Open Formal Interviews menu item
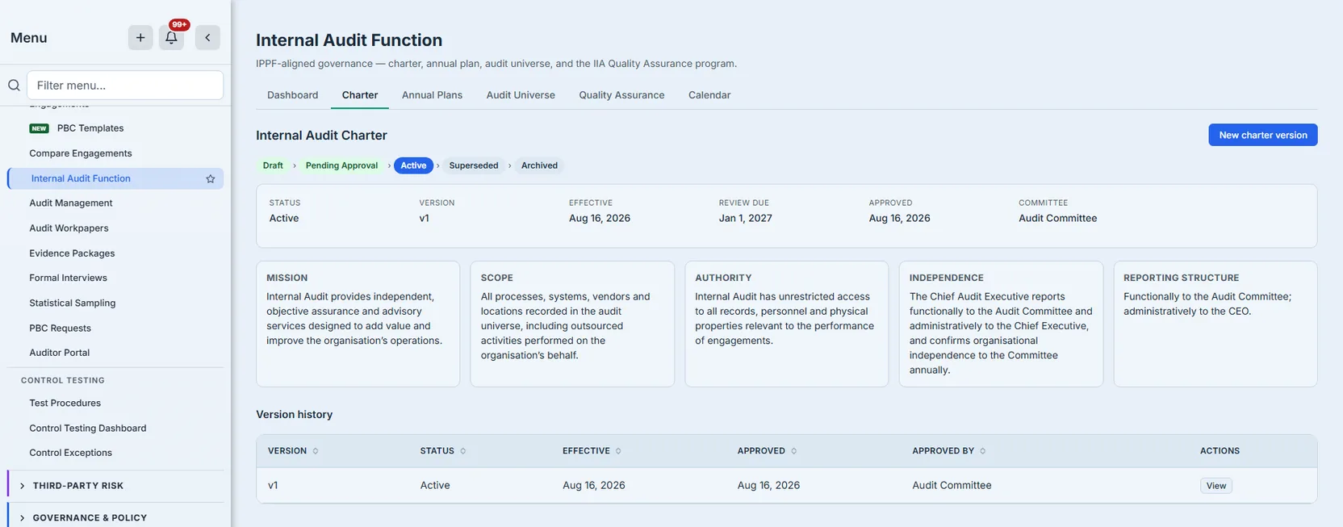The image size is (1343, 527). [x=68, y=278]
